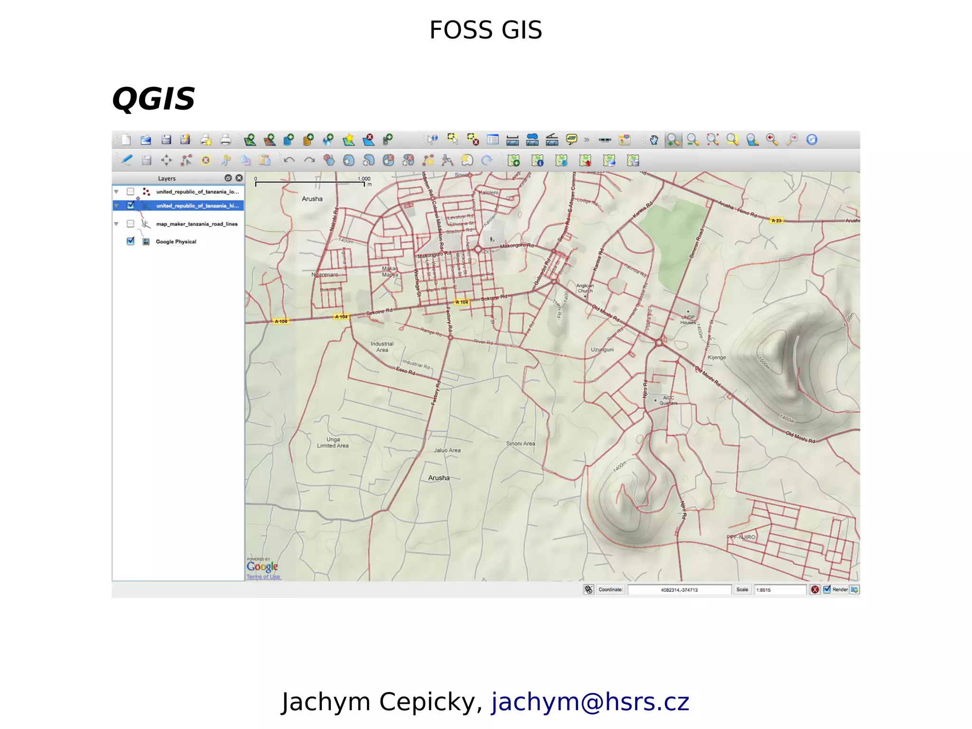Toggle the Render checkbox
The width and height of the screenshot is (972, 729).
tap(827, 589)
